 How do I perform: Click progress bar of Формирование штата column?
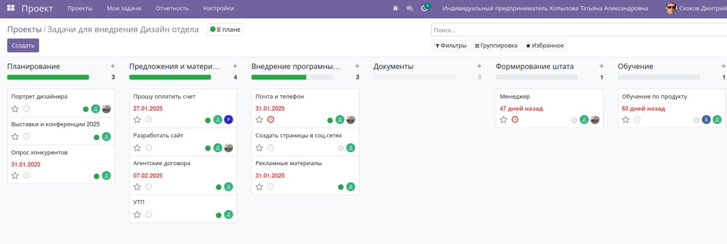tap(537, 77)
